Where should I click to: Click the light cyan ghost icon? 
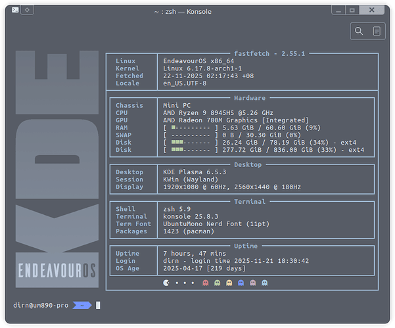(x=264, y=283)
